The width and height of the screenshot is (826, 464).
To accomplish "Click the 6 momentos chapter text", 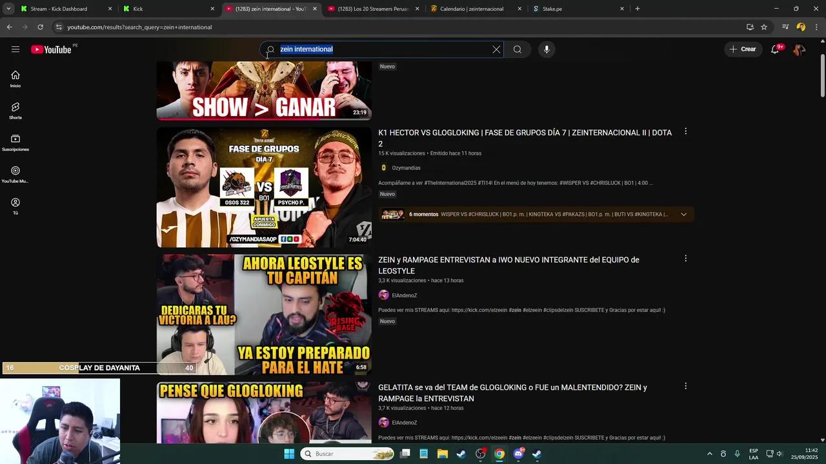I will (x=423, y=215).
